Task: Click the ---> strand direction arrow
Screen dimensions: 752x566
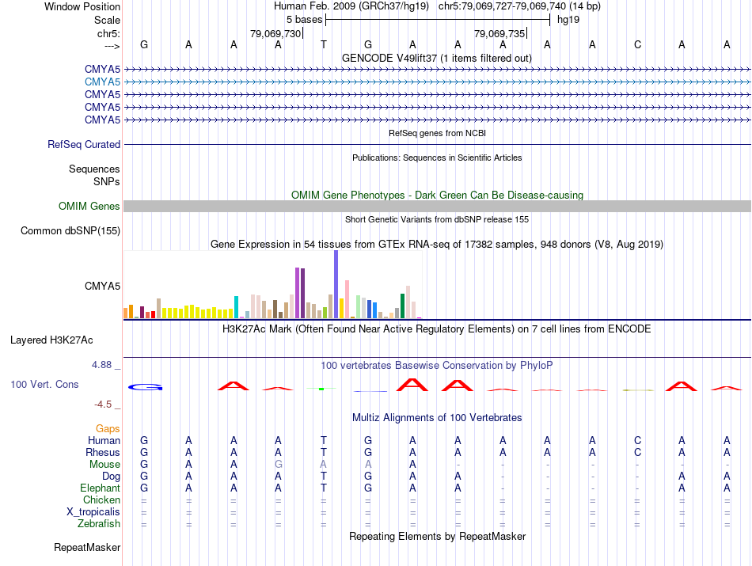Action: click(x=112, y=46)
